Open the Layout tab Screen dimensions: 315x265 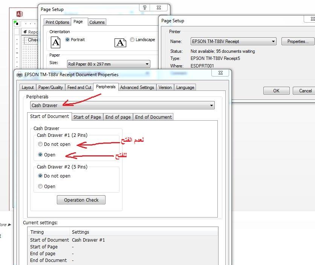28,87
